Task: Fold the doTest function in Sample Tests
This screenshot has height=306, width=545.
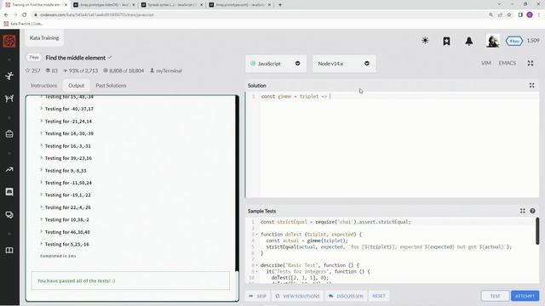Action: pyautogui.click(x=257, y=235)
